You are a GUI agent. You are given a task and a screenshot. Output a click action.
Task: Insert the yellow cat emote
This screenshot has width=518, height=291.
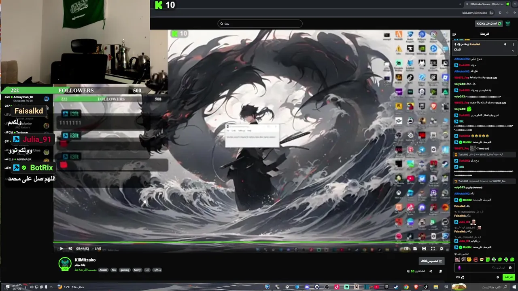pos(469,259)
